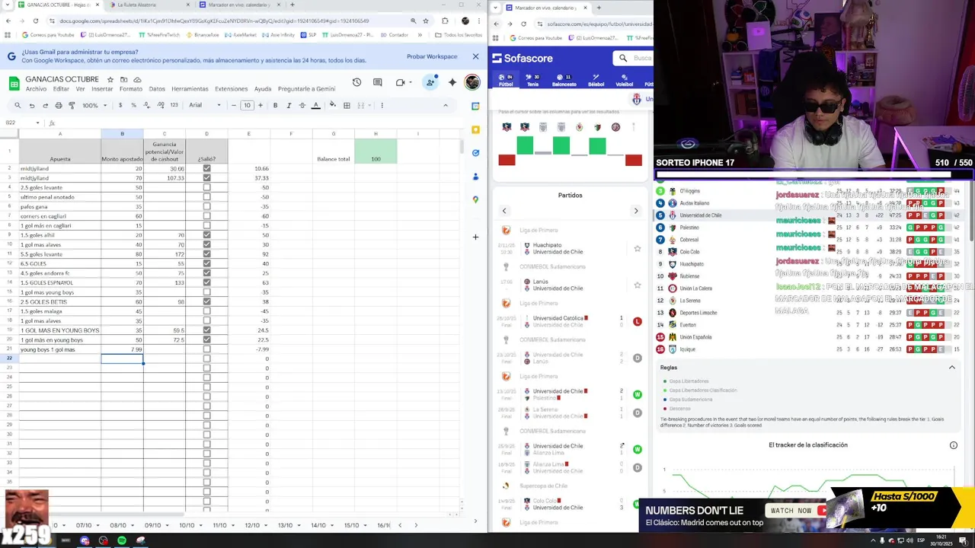
Task: Toggle checkbox in 1.5 GOLES ESPNAYOL row
Action: (206, 282)
